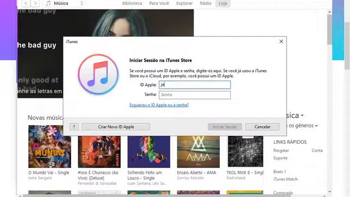Click Criar Novo ID Apple button
Screen dimensions: 350x197
[x=116, y=127]
